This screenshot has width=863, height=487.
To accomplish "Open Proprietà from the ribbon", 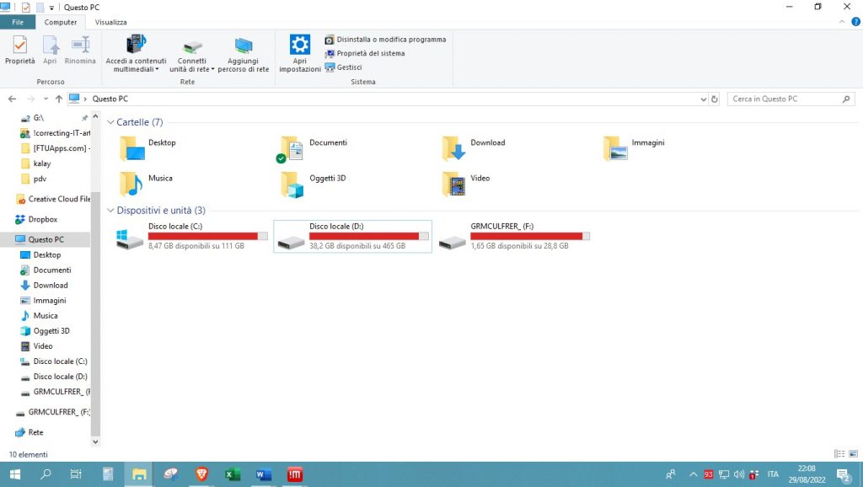I will (x=19, y=52).
